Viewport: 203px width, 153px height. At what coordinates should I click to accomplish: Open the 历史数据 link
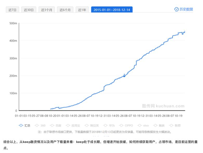pos(186,9)
